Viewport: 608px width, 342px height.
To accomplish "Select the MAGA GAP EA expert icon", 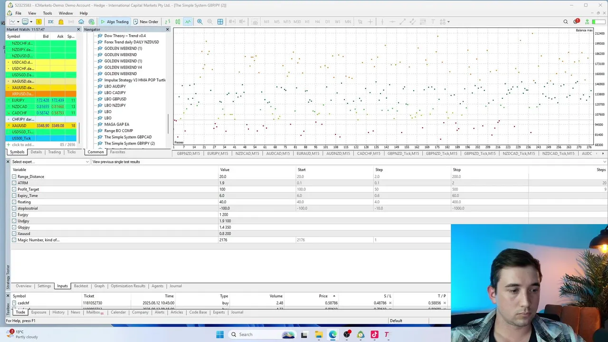I will (x=100, y=124).
